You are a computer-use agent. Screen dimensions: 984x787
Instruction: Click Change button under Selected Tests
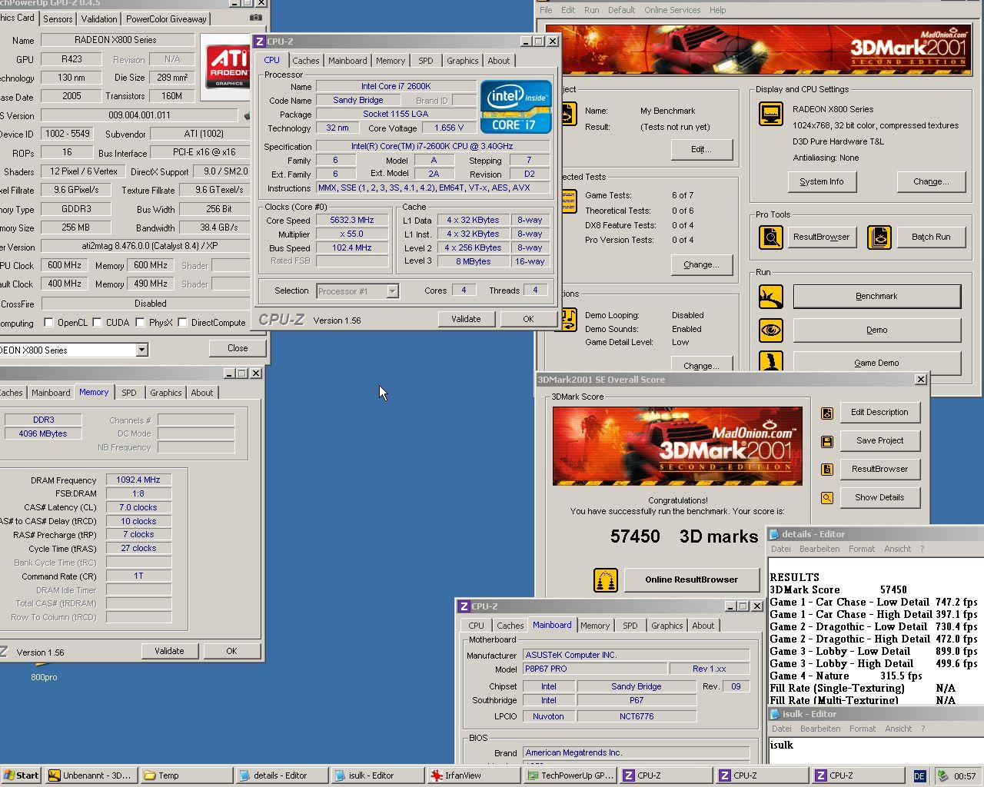(x=701, y=264)
